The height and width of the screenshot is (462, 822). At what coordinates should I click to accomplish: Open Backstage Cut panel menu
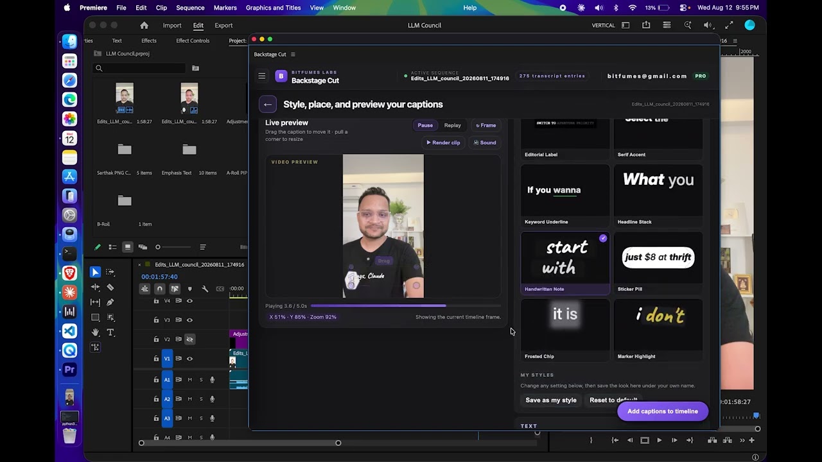(x=293, y=55)
